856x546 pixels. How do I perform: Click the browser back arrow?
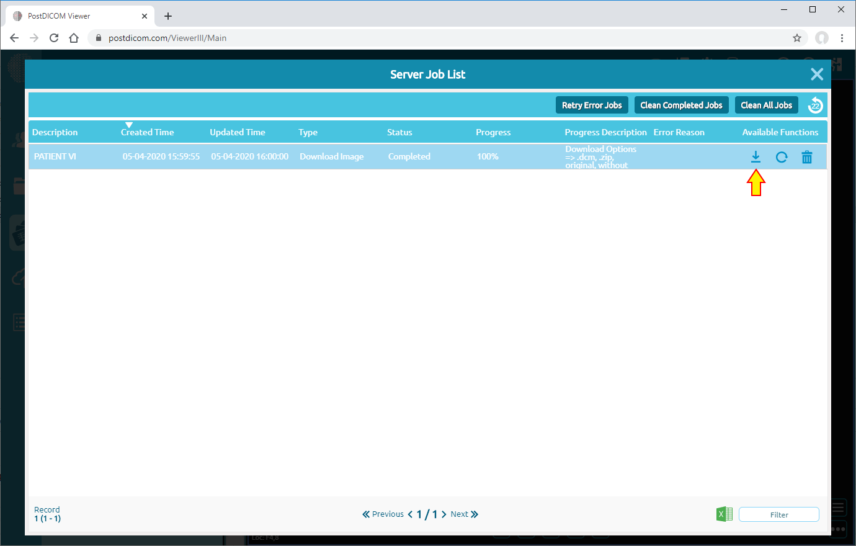pyautogui.click(x=14, y=38)
